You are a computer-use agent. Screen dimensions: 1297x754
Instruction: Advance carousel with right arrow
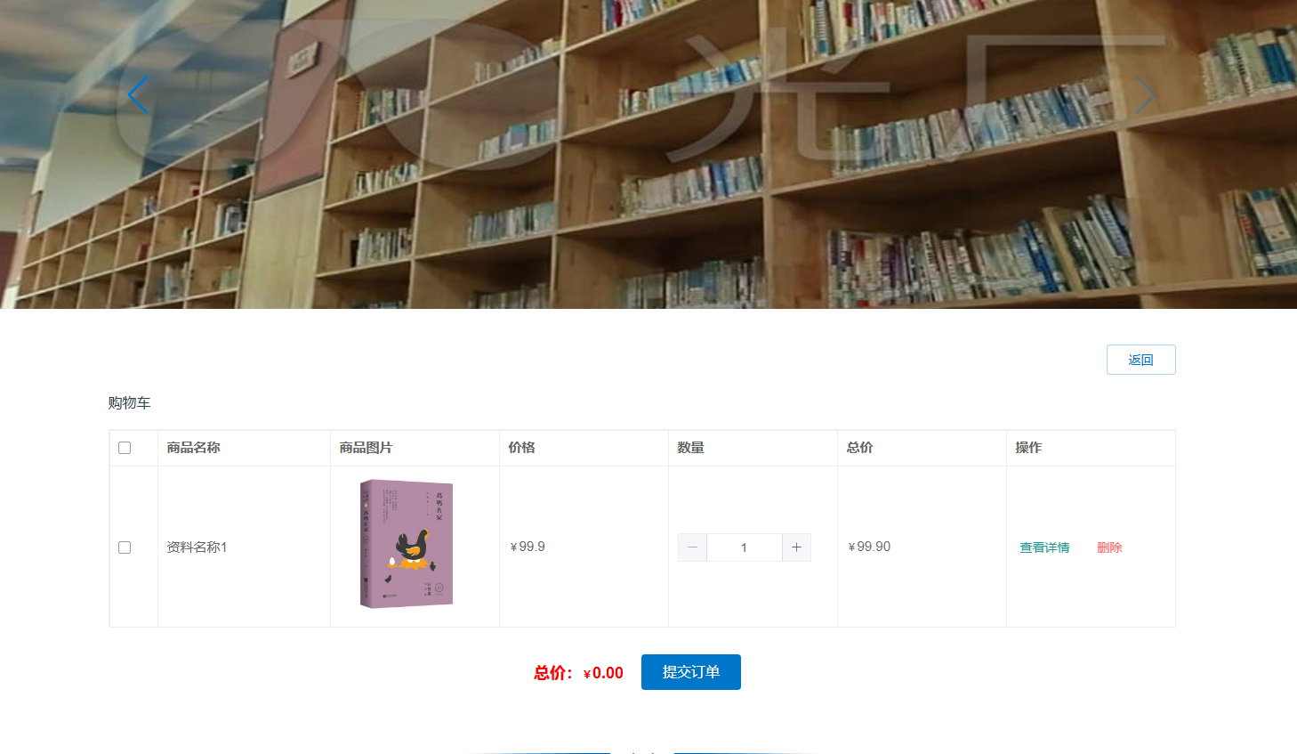pos(1146,95)
